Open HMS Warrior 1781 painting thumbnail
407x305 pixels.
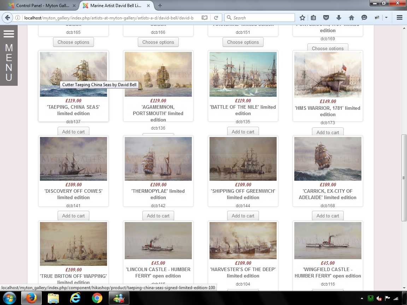(x=328, y=74)
